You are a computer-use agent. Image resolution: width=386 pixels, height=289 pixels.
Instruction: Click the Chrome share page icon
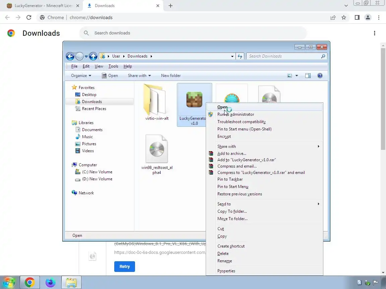click(x=333, y=17)
